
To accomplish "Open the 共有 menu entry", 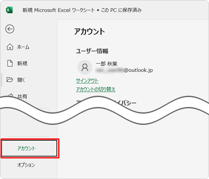I will (x=22, y=96).
